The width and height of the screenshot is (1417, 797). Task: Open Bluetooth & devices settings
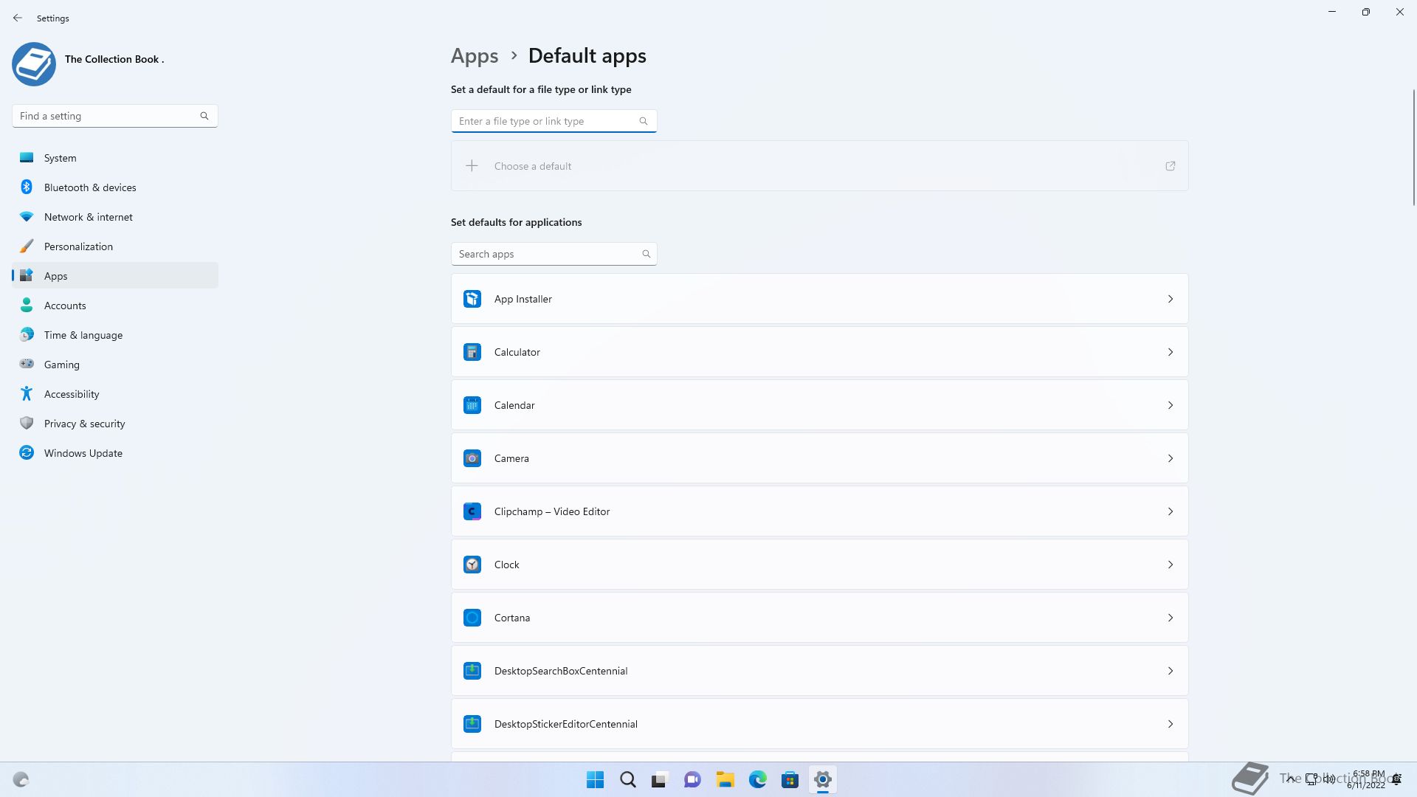point(115,187)
